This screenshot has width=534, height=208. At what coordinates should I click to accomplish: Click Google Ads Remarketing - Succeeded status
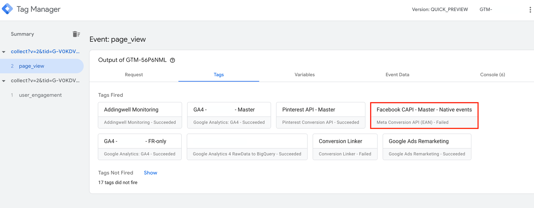click(427, 154)
